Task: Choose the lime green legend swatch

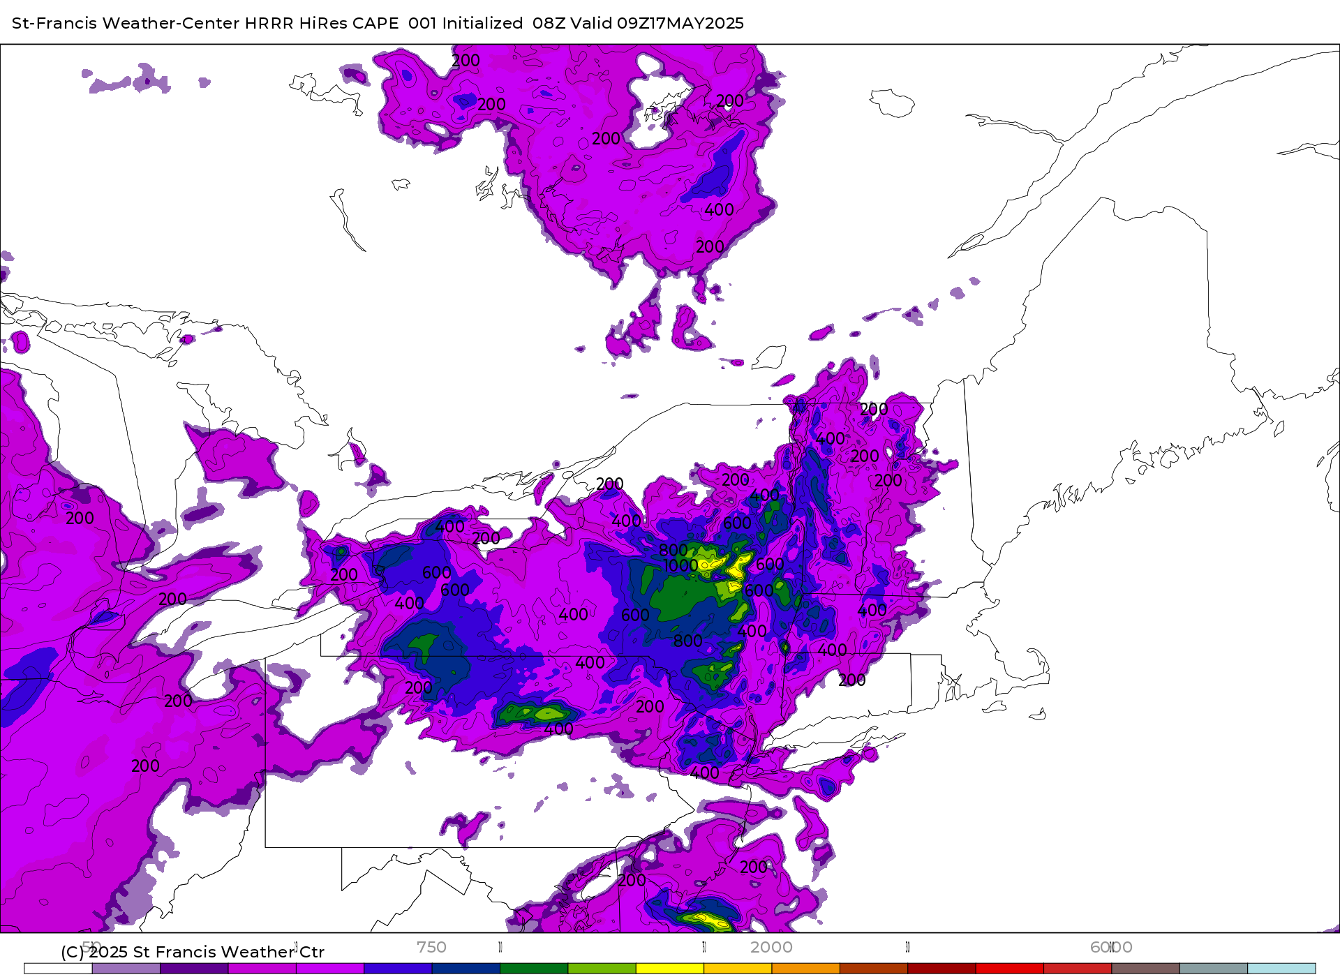Action: click(602, 969)
